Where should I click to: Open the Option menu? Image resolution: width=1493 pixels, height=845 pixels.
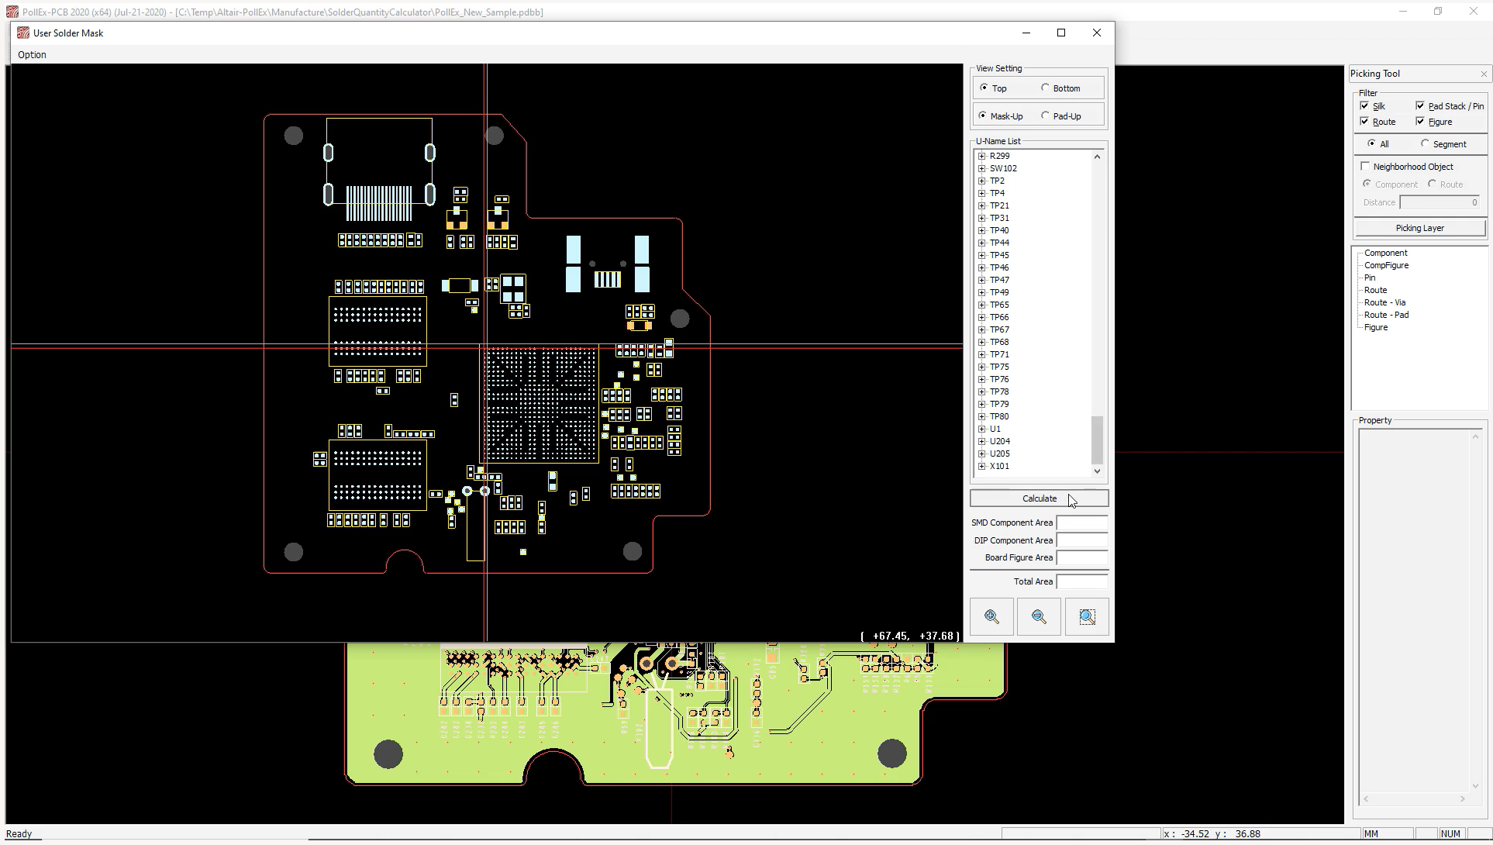click(x=32, y=54)
